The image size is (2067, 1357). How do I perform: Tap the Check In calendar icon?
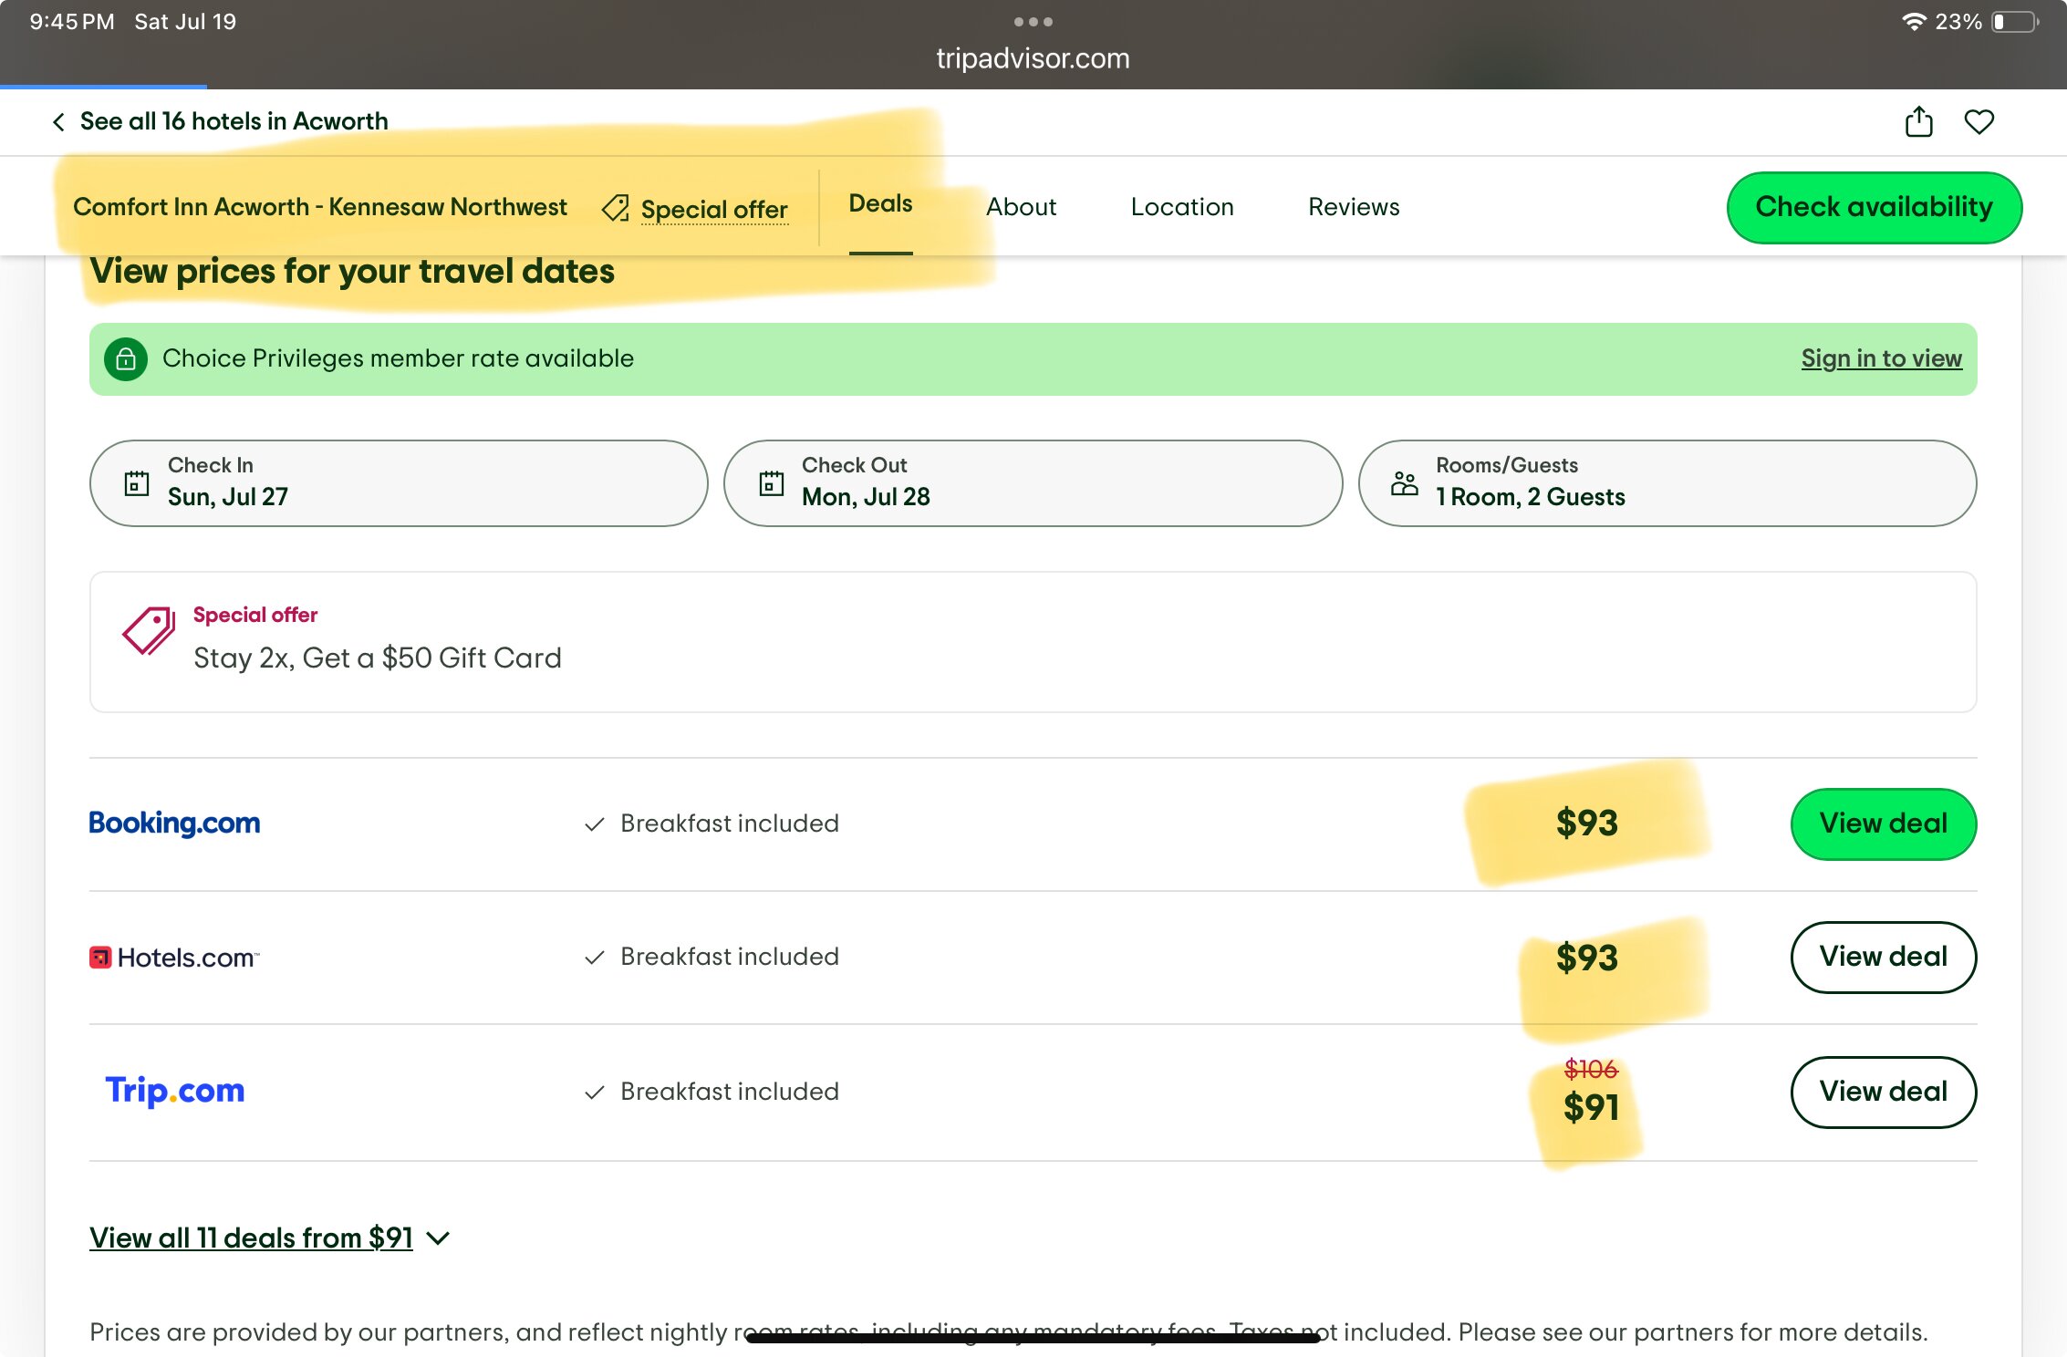click(x=136, y=482)
